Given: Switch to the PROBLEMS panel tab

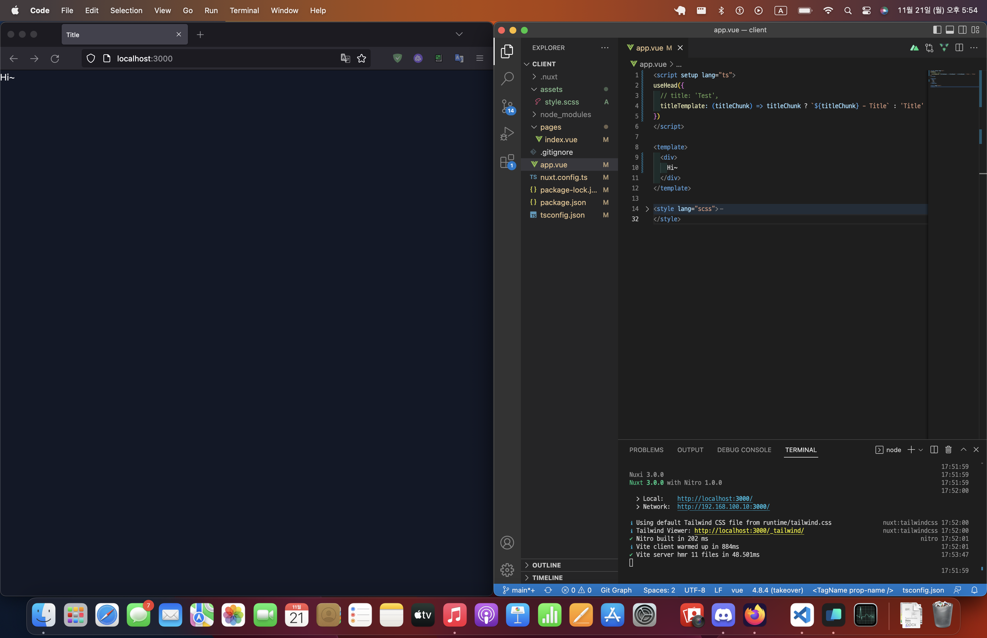Looking at the screenshot, I should (646, 450).
